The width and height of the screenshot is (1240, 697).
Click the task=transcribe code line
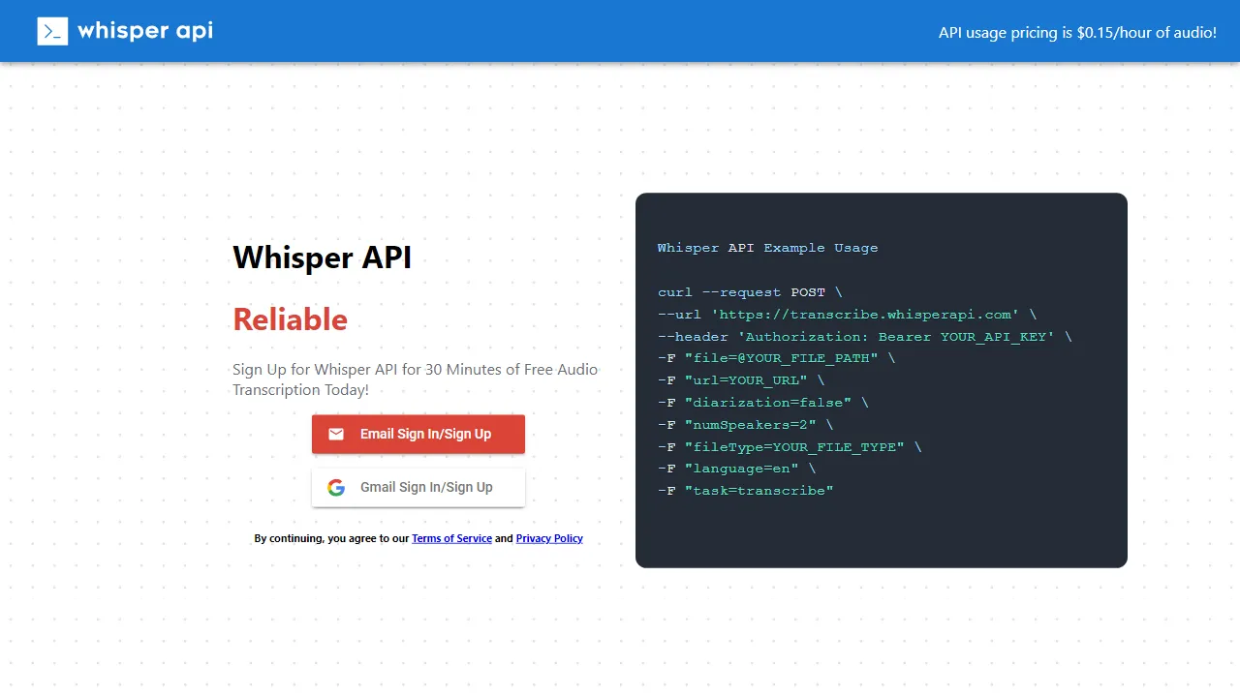click(x=746, y=491)
